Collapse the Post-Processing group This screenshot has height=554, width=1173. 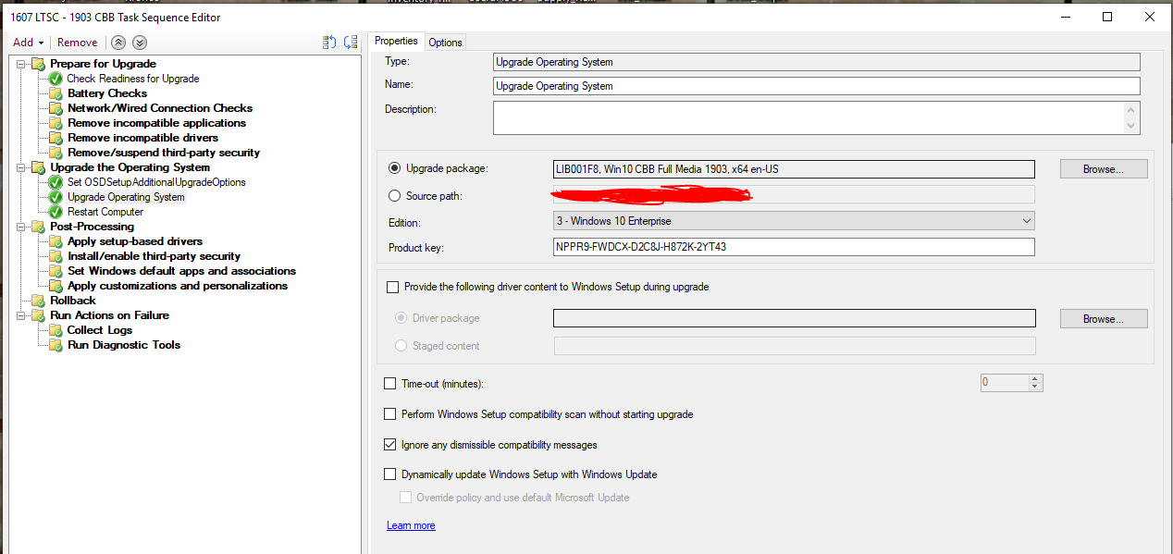(x=21, y=227)
